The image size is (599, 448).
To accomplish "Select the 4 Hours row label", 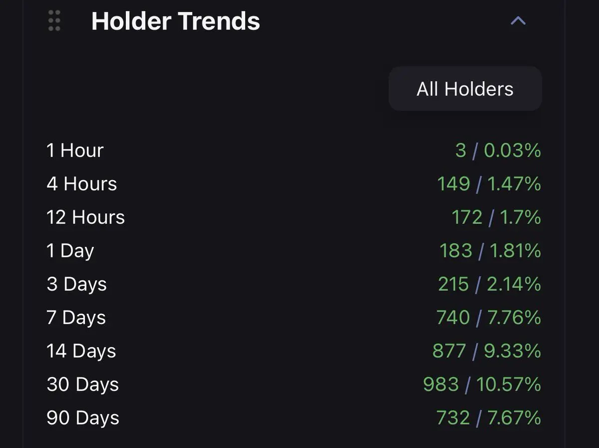I will (82, 184).
